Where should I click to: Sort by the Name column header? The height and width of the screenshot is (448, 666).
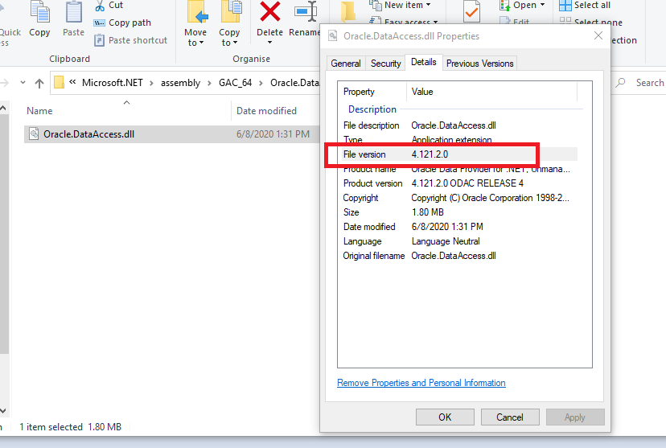coord(39,111)
